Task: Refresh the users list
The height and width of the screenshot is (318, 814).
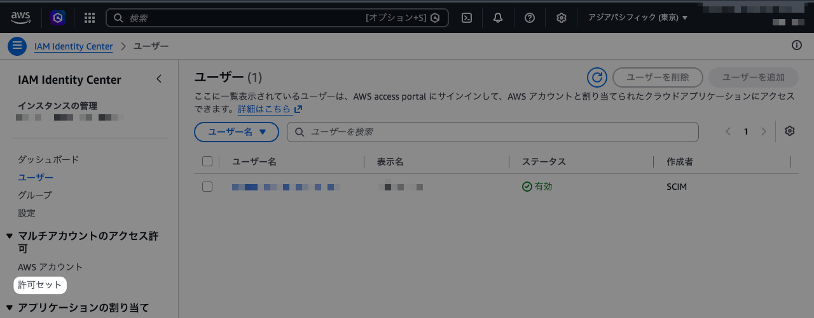Action: pyautogui.click(x=597, y=77)
